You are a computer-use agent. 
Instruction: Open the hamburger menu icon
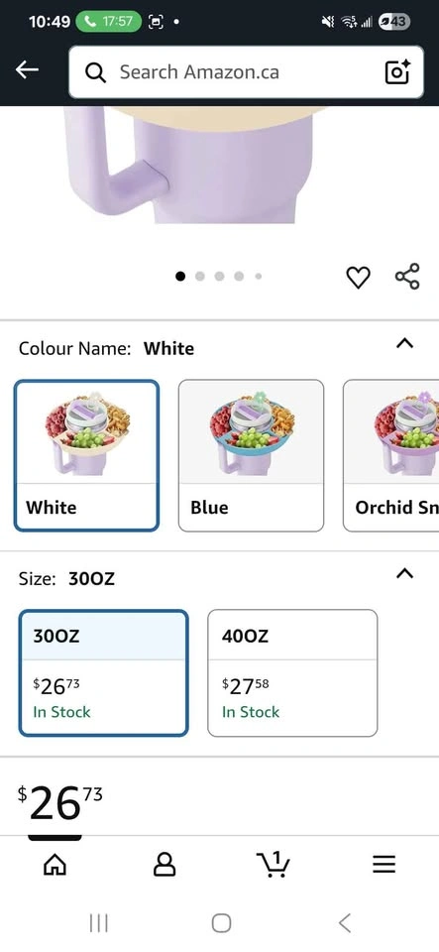pyautogui.click(x=384, y=864)
